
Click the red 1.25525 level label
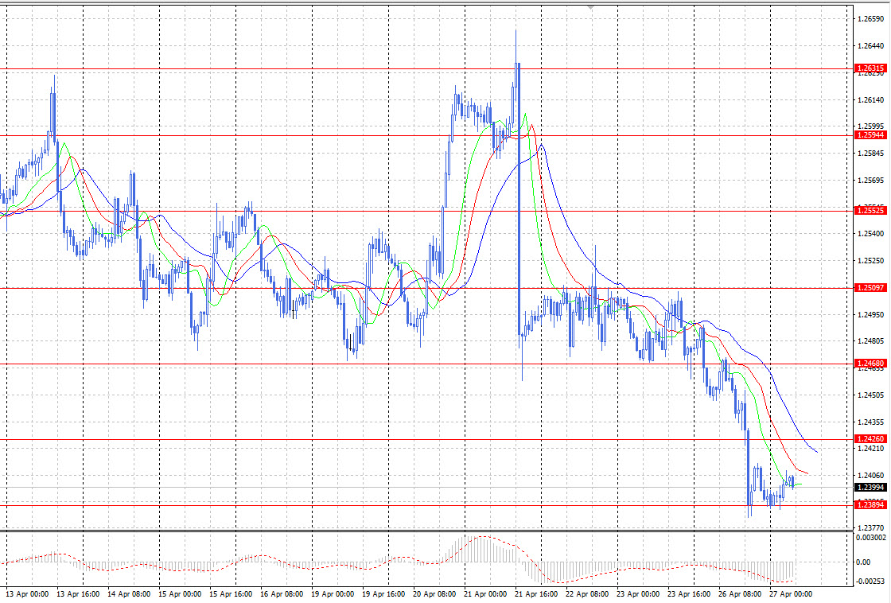[x=870, y=211]
